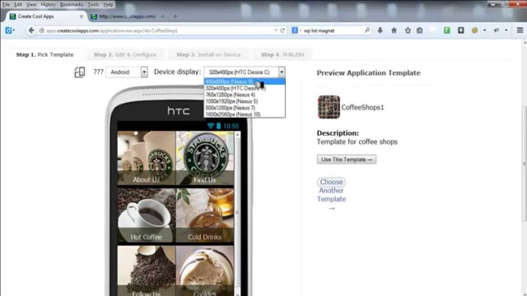Go back to previous page
The width and height of the screenshot is (527, 296).
point(31,30)
